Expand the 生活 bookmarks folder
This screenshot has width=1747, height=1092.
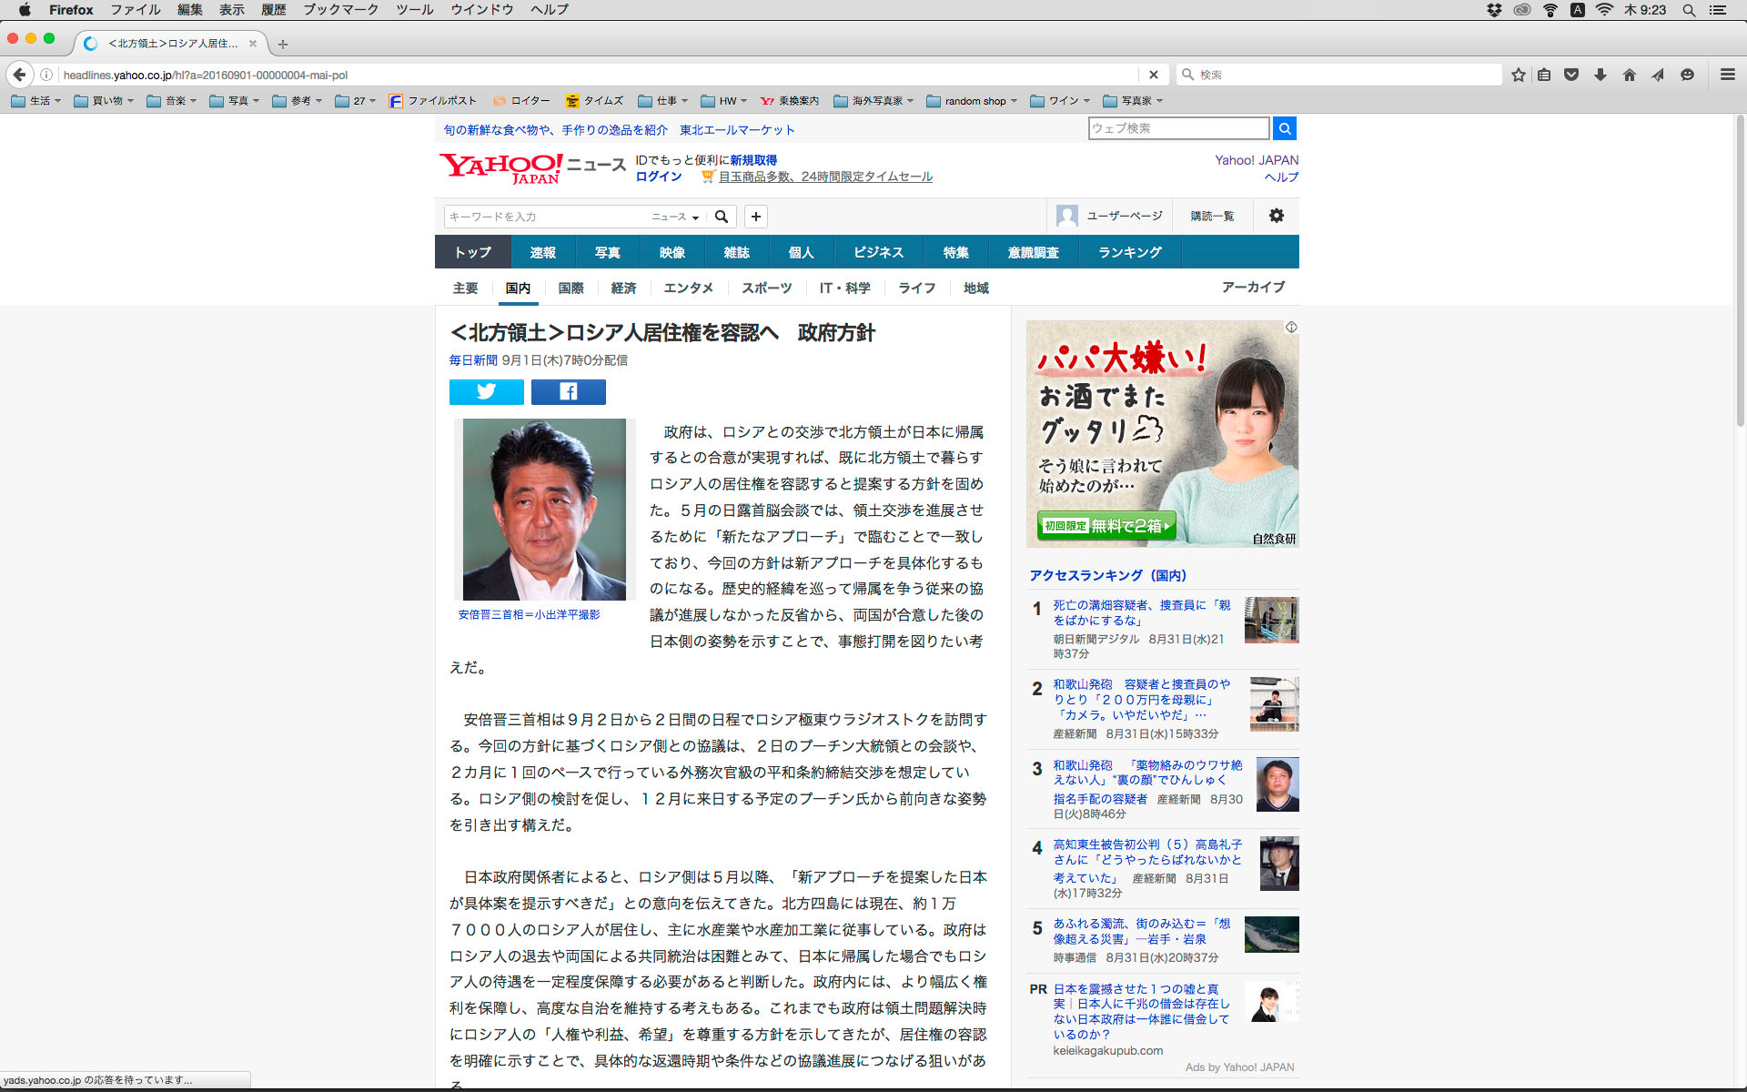tap(36, 101)
